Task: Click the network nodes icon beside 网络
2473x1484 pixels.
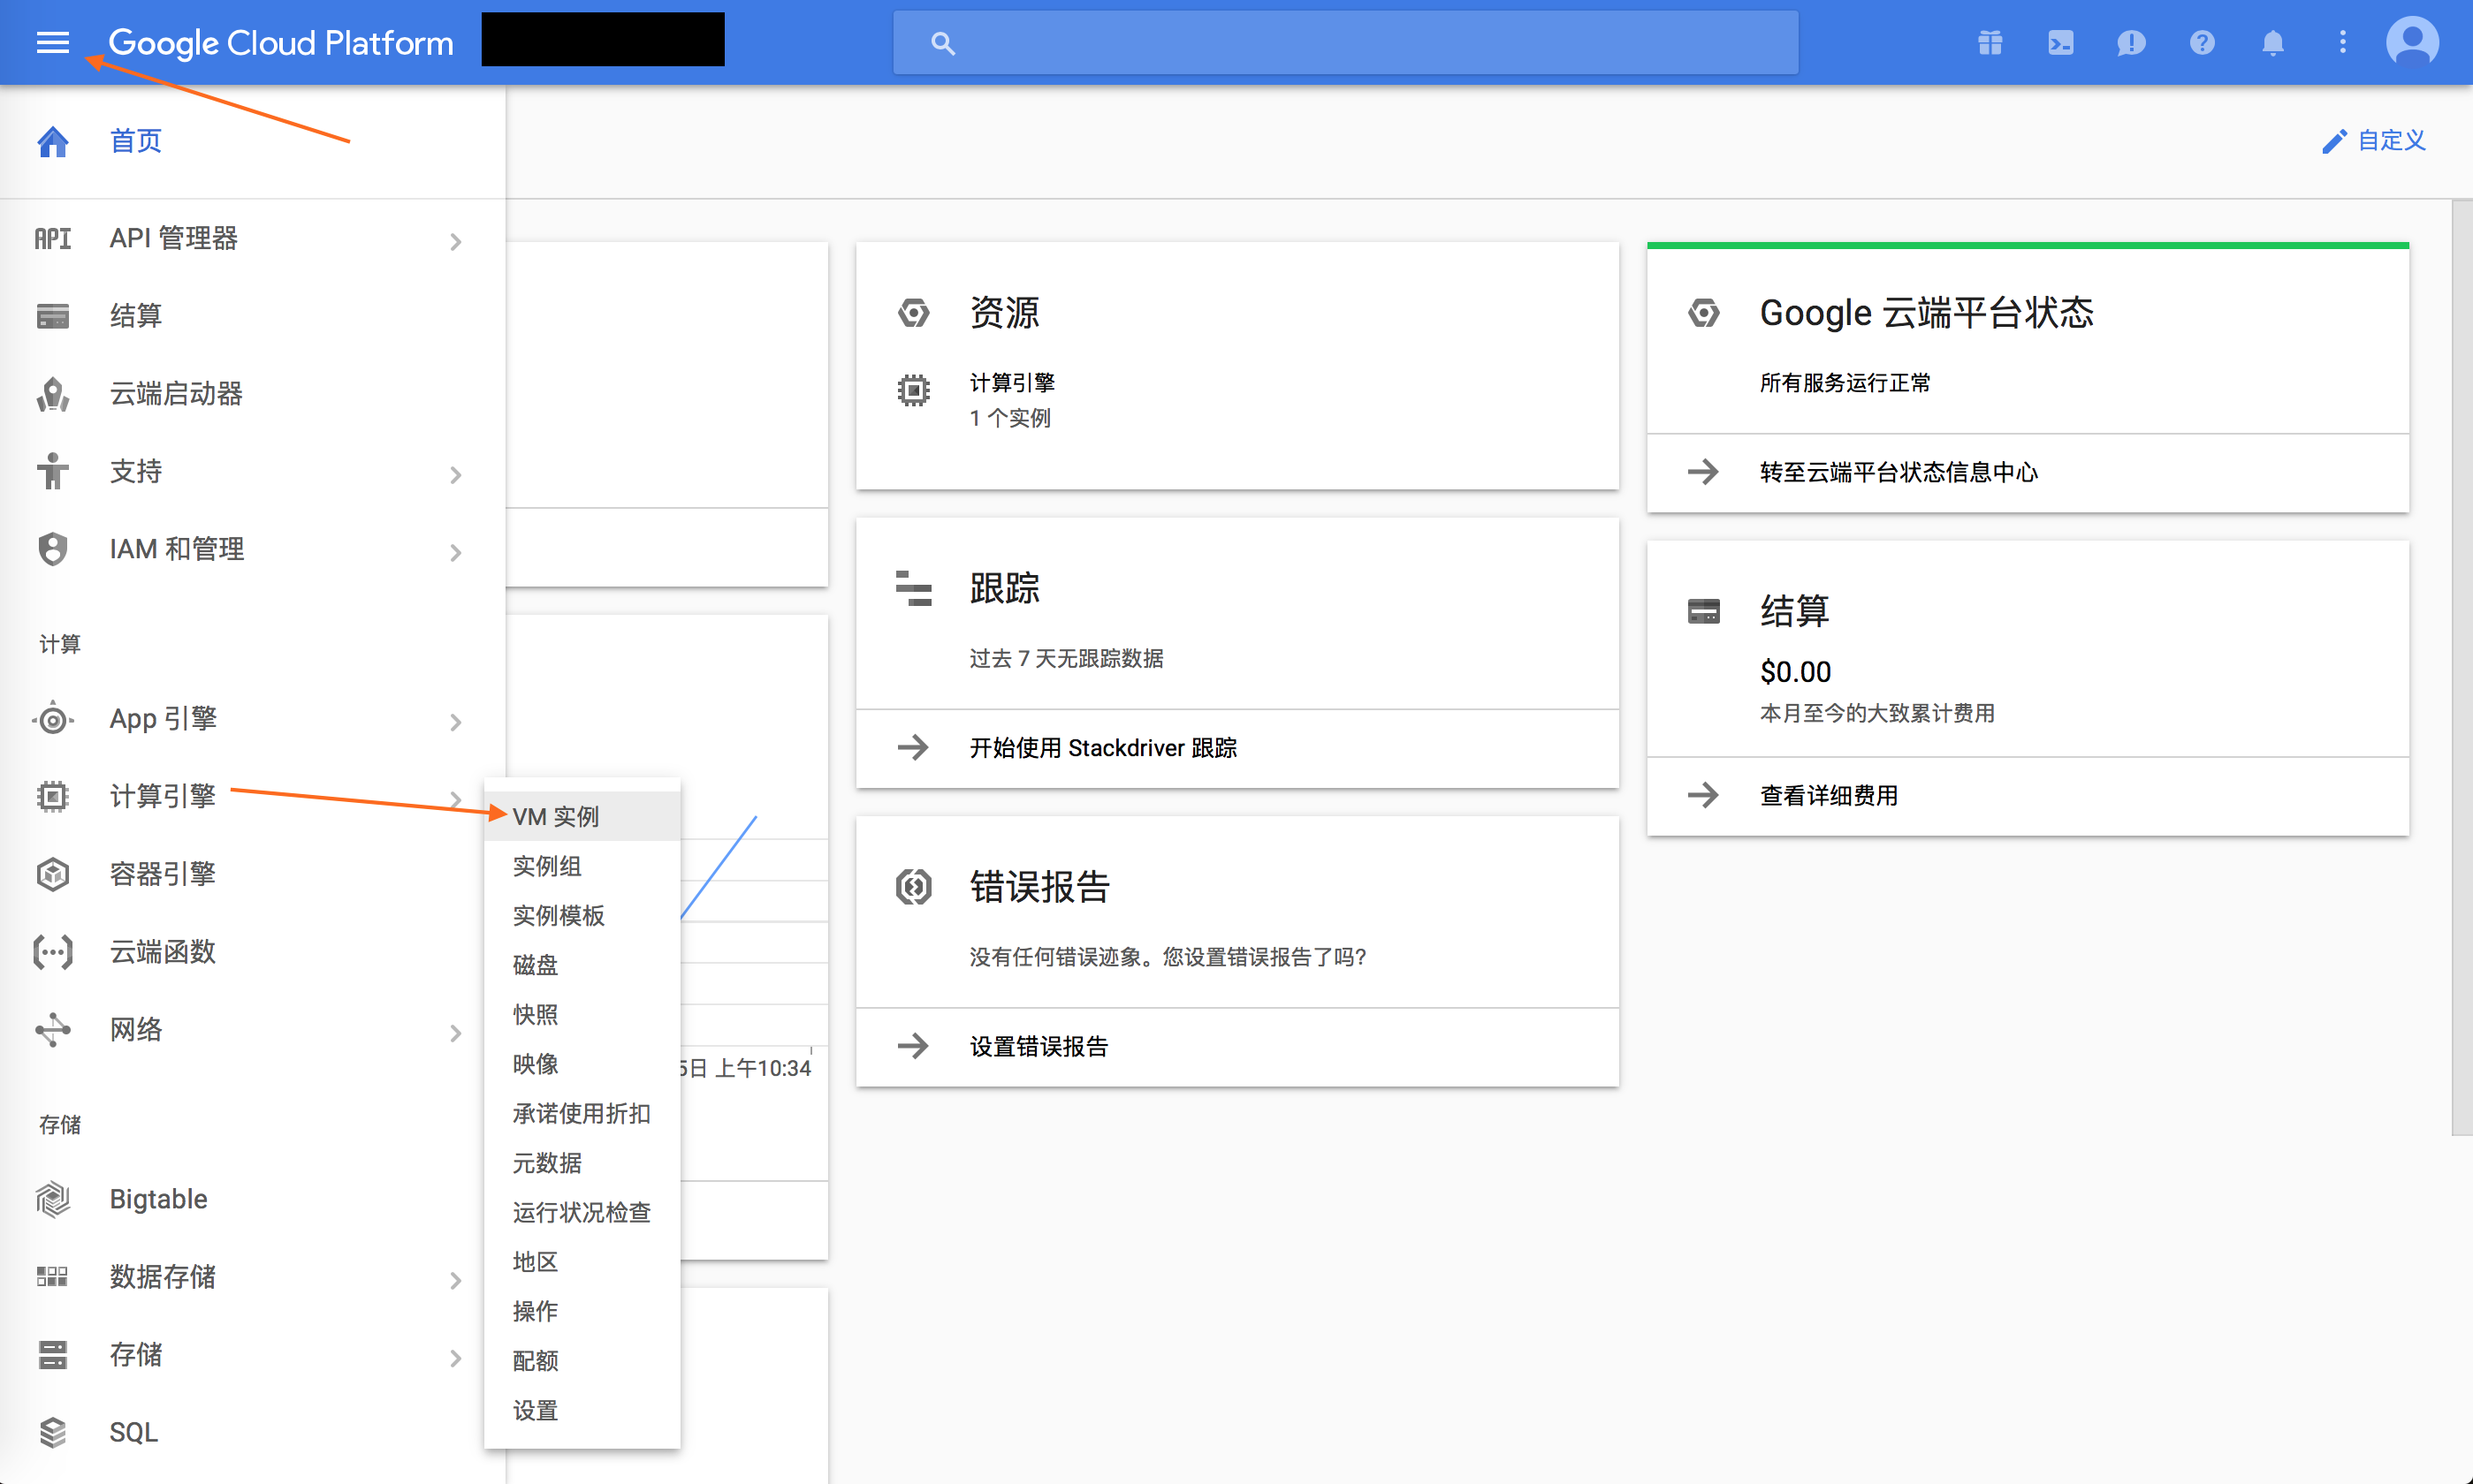Action: (53, 1030)
